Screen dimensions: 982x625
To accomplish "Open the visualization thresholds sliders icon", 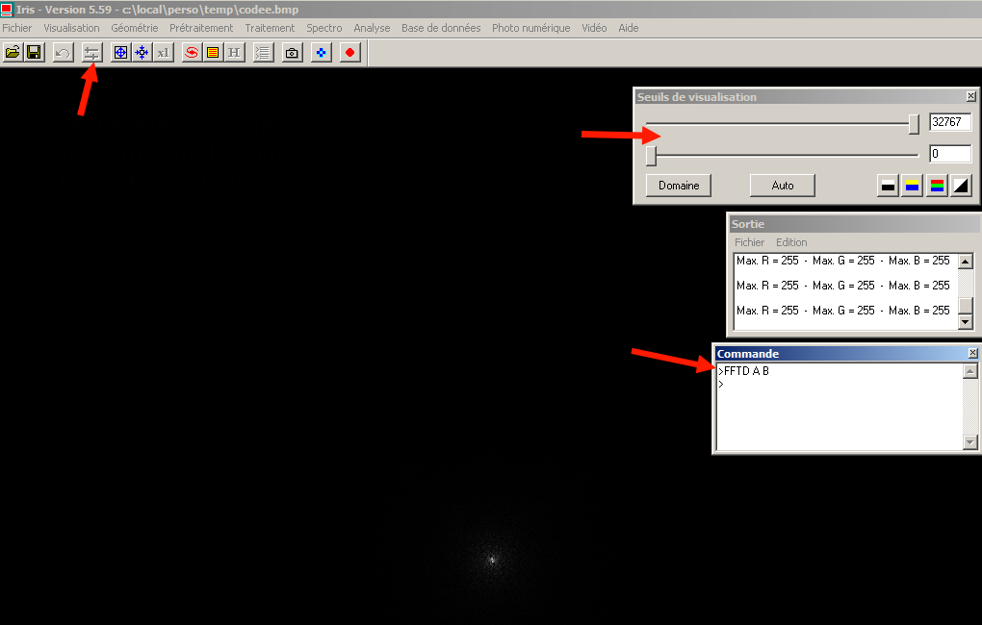I will click(91, 53).
